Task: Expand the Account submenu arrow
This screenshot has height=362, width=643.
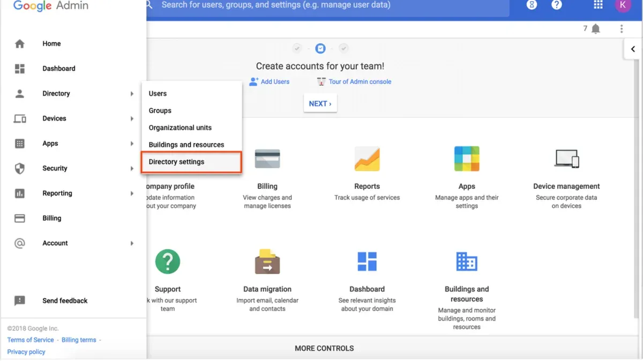Action: (x=132, y=243)
